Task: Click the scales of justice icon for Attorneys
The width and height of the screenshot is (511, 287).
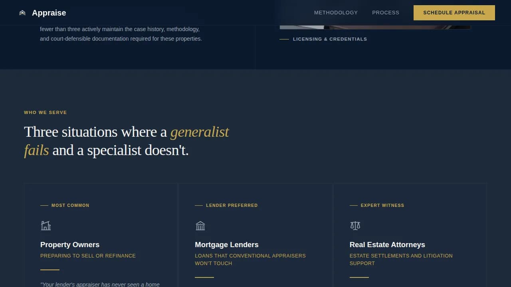Action: point(355,225)
